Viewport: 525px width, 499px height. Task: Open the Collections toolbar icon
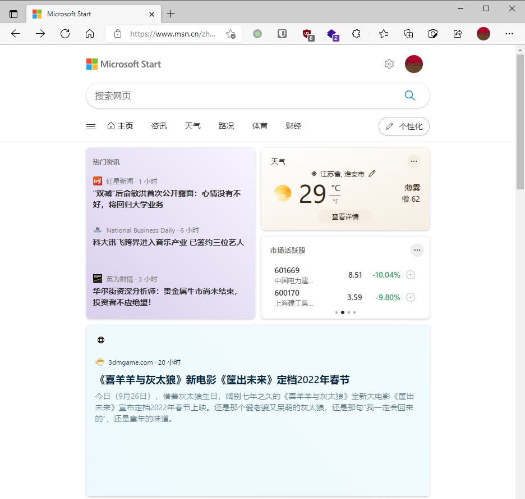408,34
